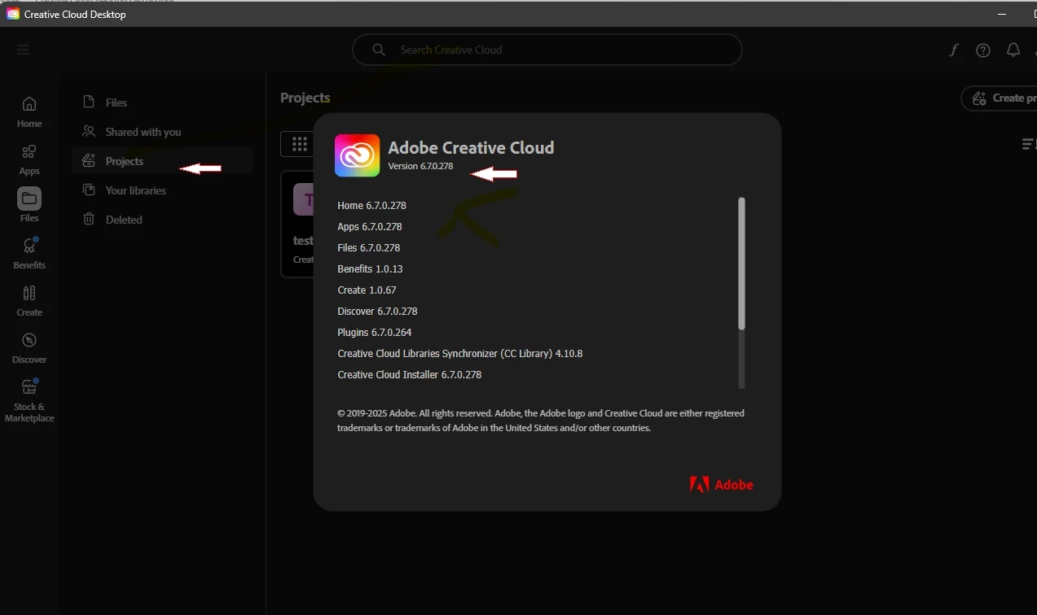Click the copyright notice text
Viewport: 1037px width, 615px height.
(x=541, y=421)
